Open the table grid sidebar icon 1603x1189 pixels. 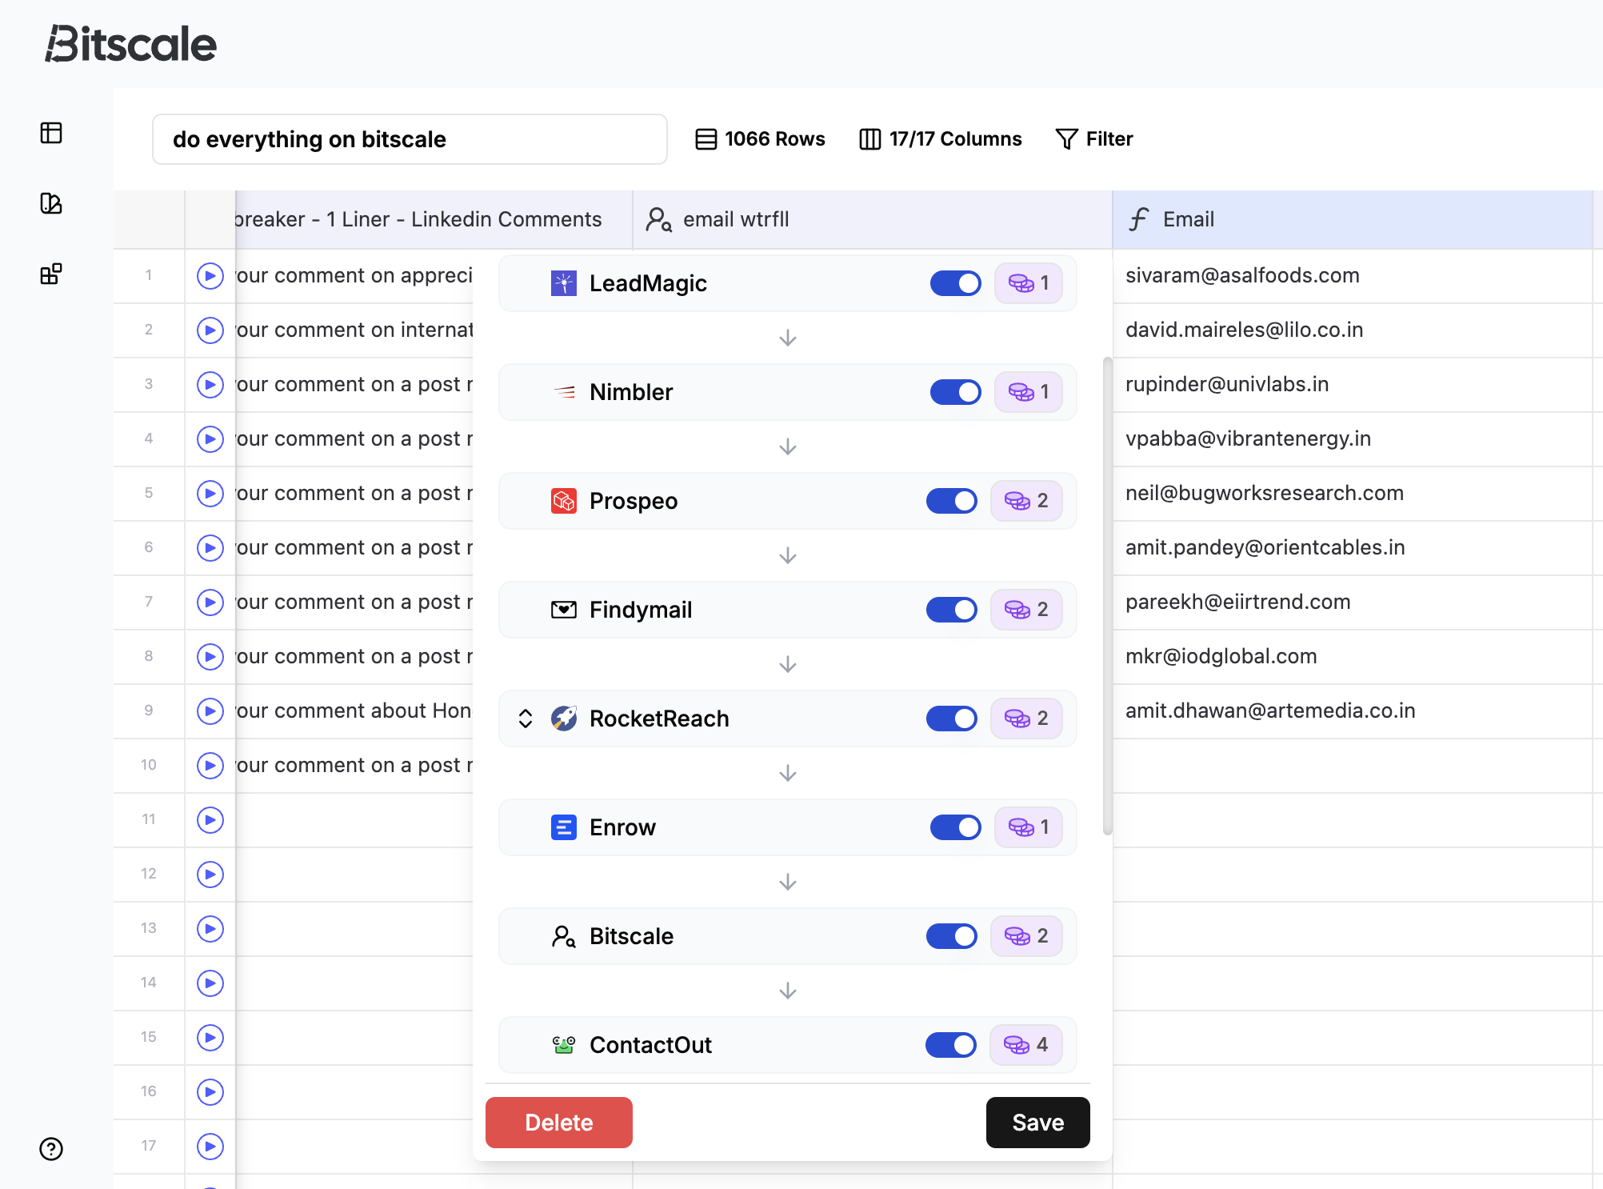51,133
